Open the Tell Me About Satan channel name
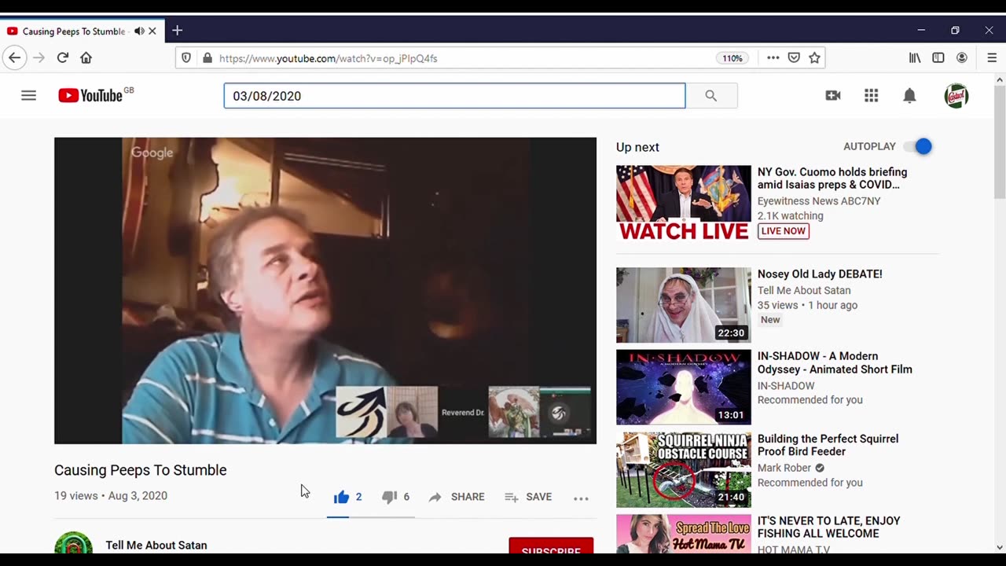This screenshot has height=566, width=1006. click(x=156, y=546)
